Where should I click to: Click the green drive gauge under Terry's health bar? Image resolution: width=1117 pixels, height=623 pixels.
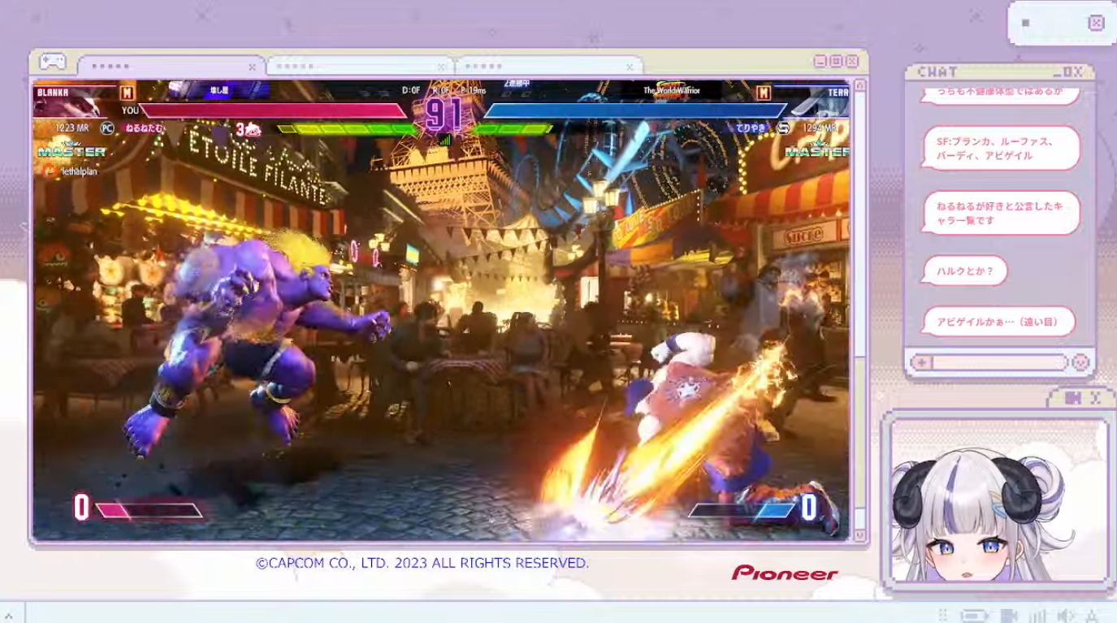[x=513, y=128]
